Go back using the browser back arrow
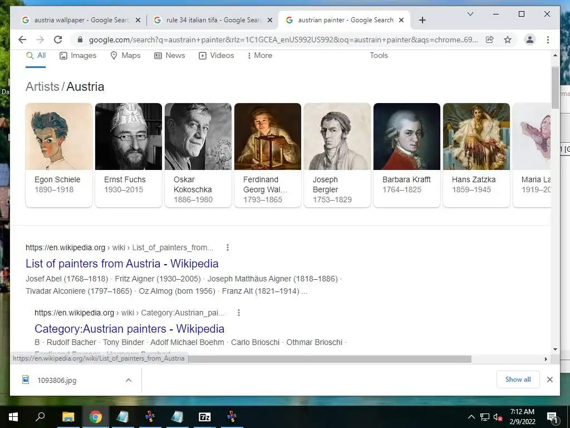The image size is (570, 428). [x=22, y=40]
